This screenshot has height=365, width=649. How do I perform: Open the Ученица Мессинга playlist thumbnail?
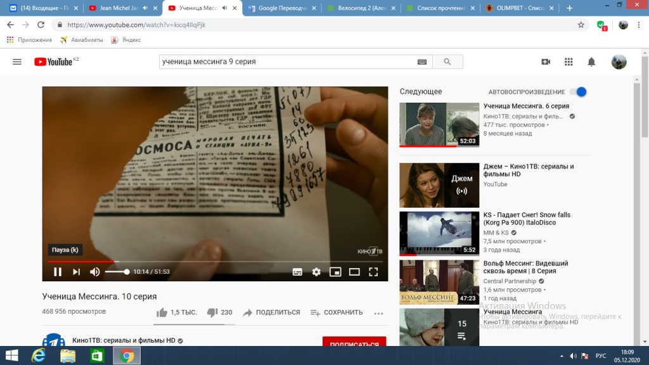(x=439, y=327)
